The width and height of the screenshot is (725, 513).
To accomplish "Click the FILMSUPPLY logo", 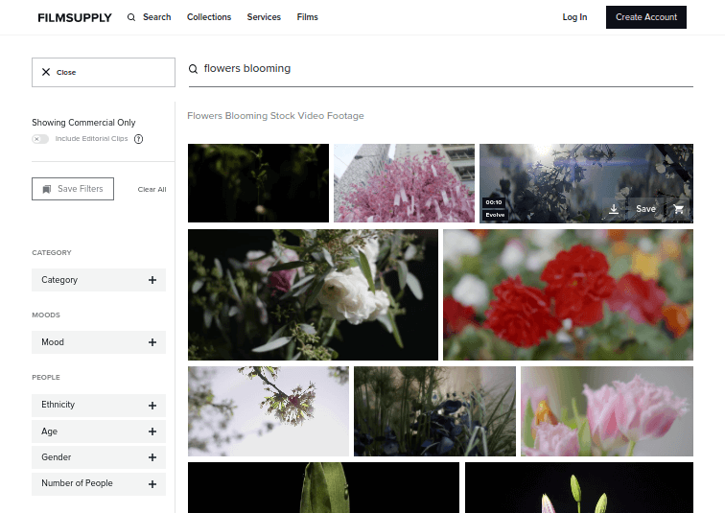I will pos(75,17).
